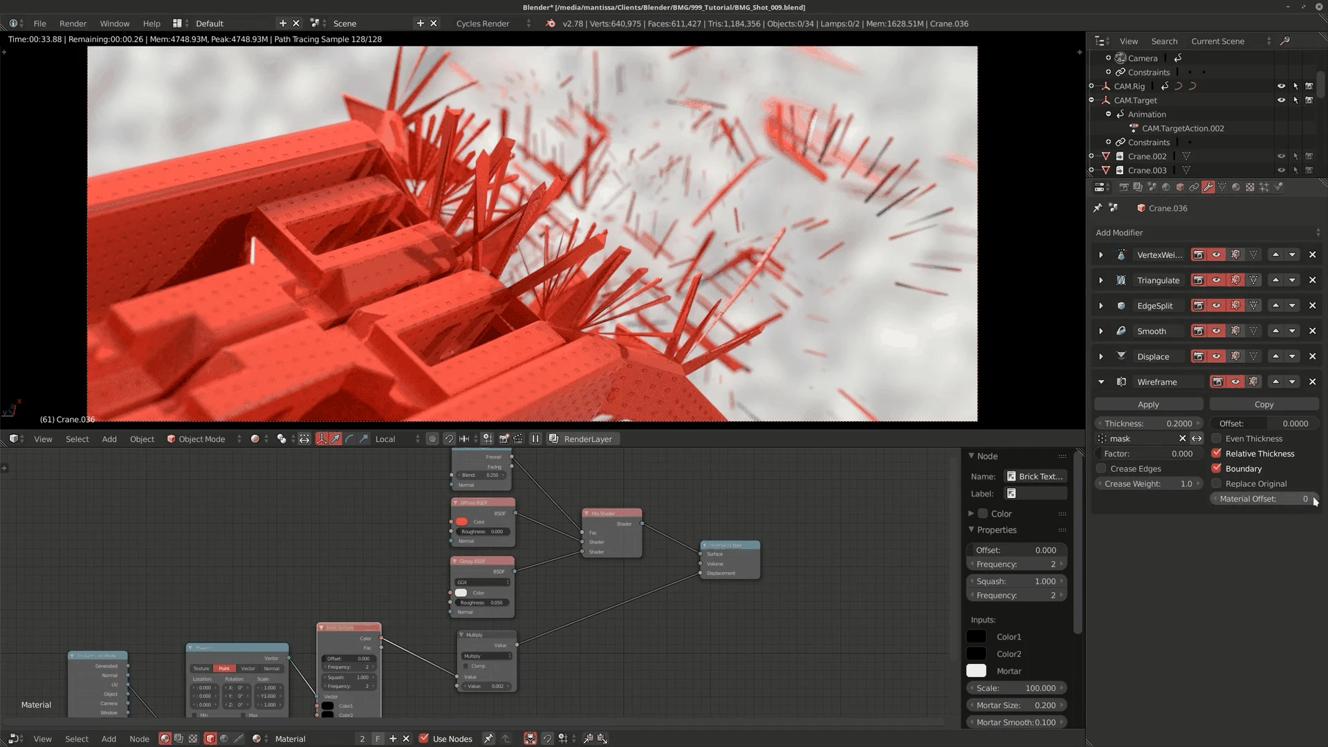This screenshot has width=1328, height=747.
Task: Open the Add Modifier dropdown
Action: [x=1207, y=232]
